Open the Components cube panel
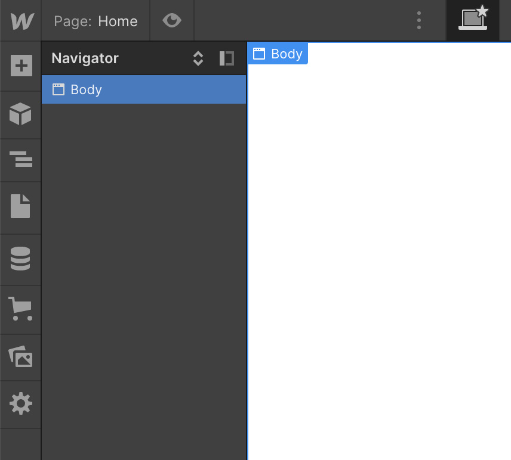511x460 pixels. pyautogui.click(x=21, y=113)
